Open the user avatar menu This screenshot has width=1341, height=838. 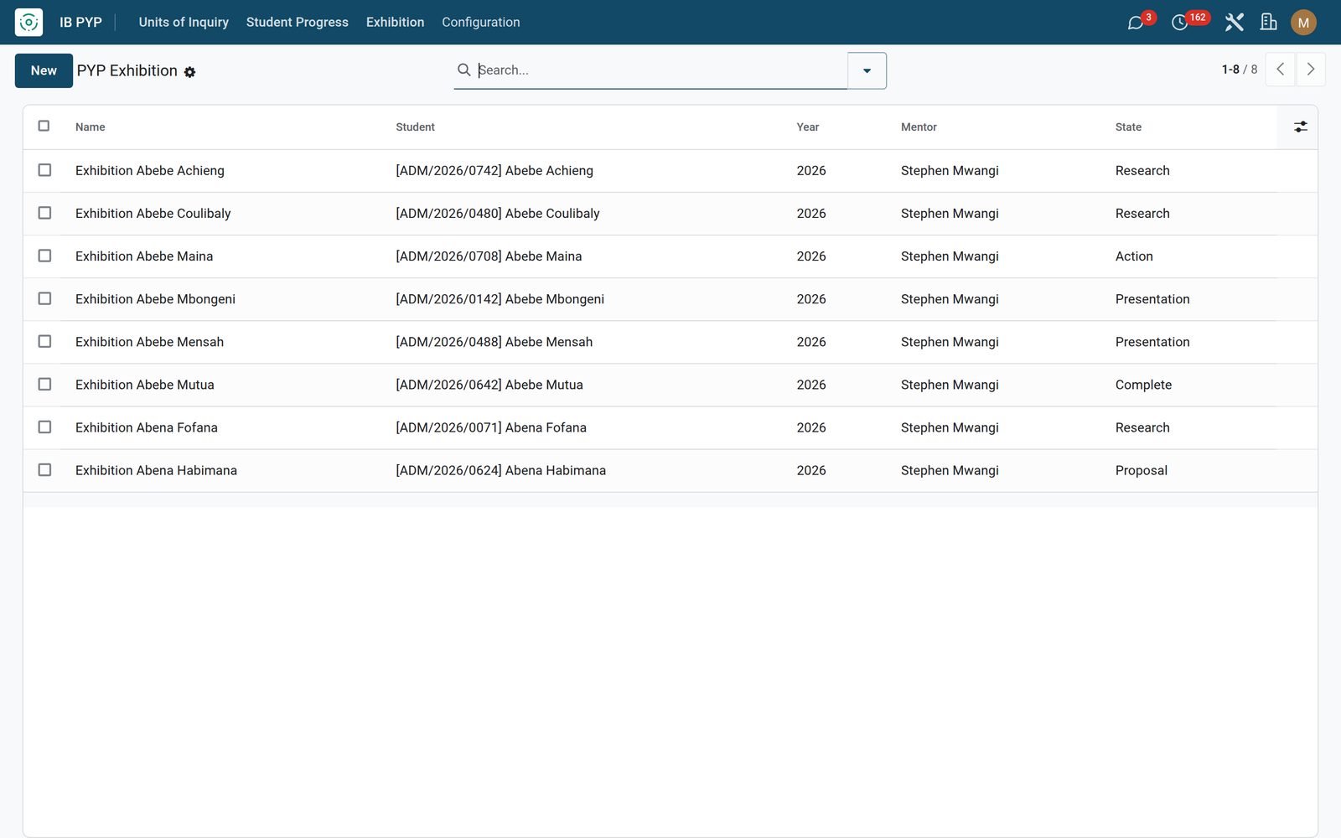1303,23
